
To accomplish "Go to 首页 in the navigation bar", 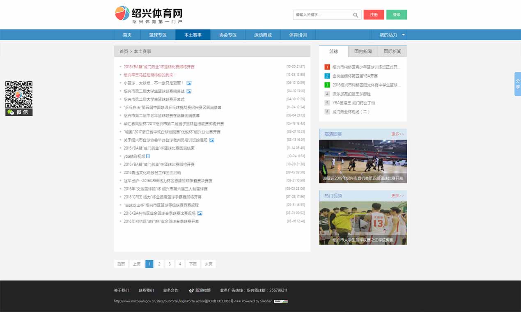I will [x=127, y=35].
